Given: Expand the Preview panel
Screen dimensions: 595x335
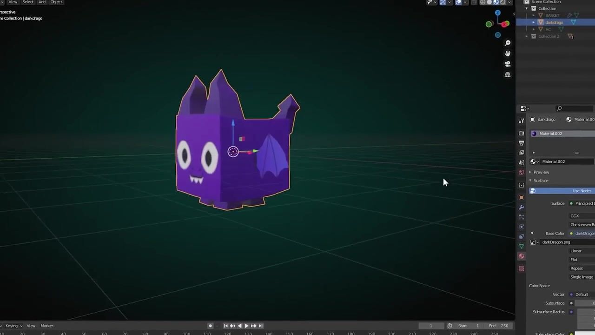Looking at the screenshot, I should (541, 172).
